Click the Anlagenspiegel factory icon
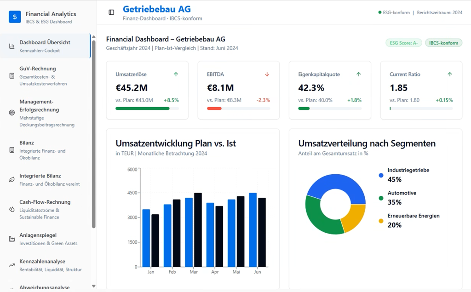The image size is (471, 292). pyautogui.click(x=12, y=239)
